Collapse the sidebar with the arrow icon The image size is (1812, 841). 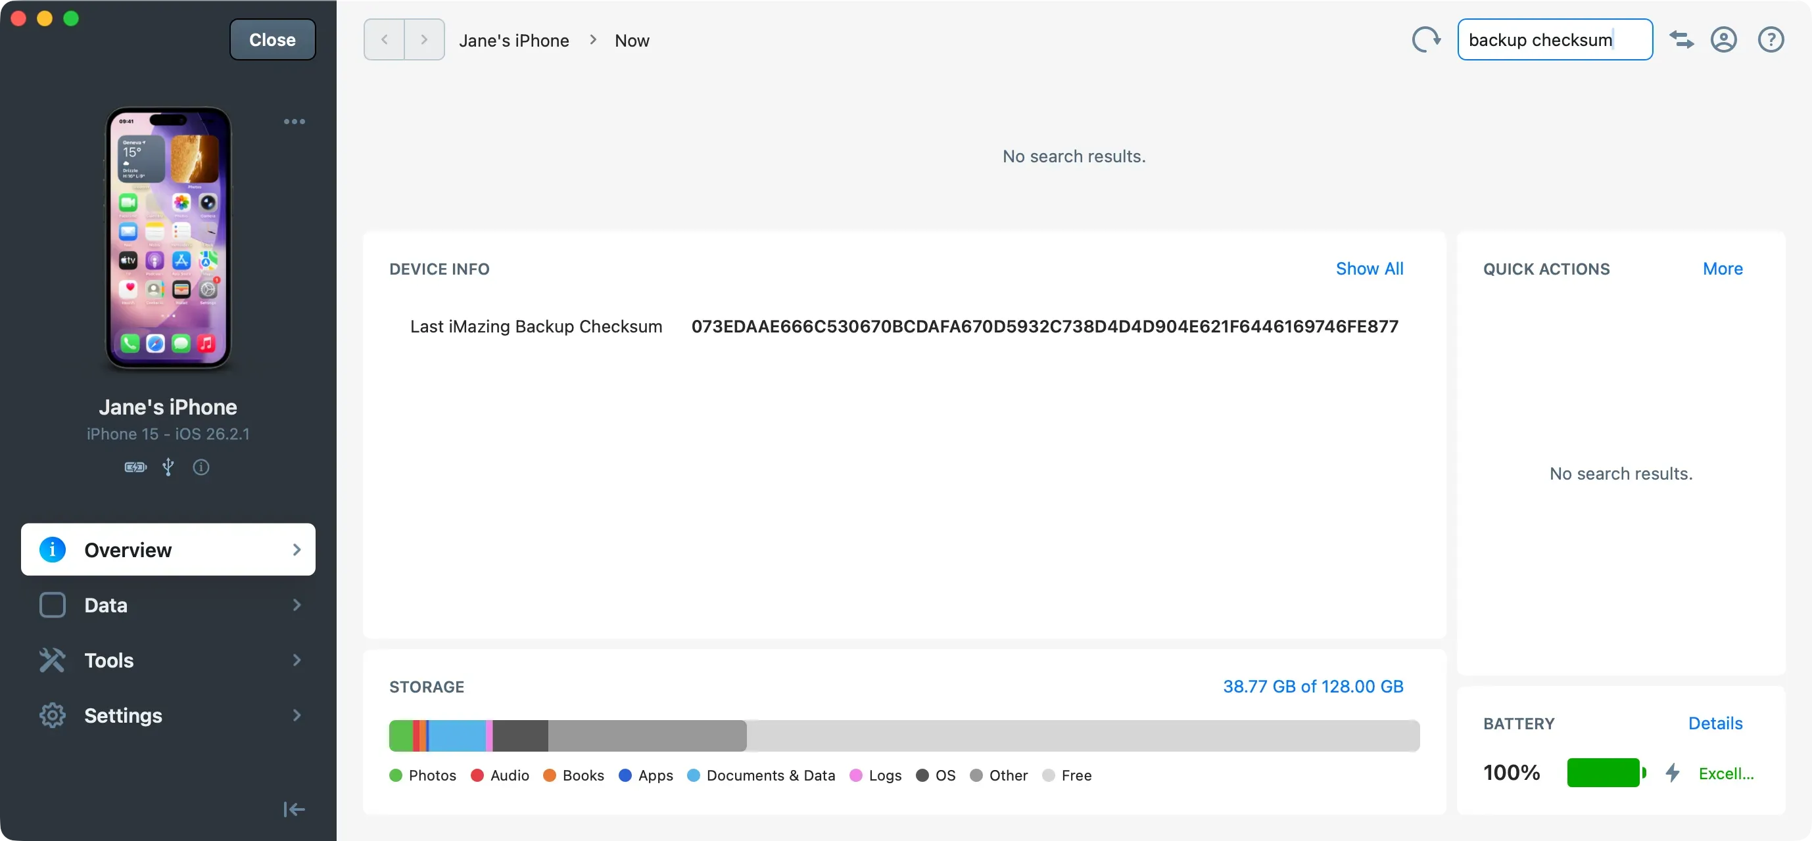coord(294,810)
